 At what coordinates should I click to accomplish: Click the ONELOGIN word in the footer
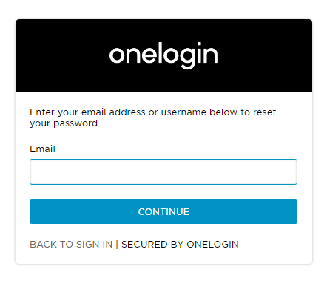coord(212,245)
